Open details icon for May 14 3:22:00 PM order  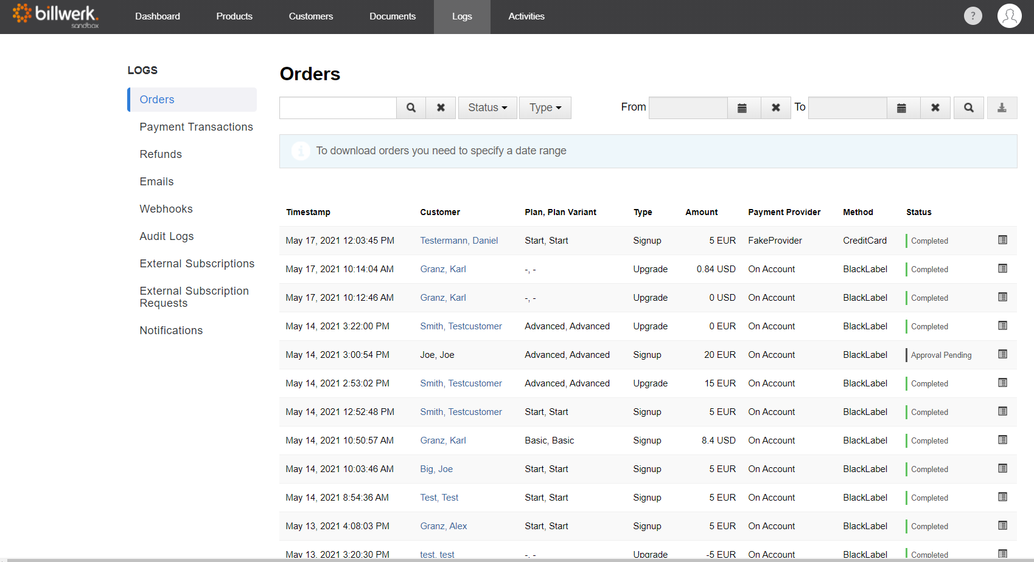pyautogui.click(x=1002, y=326)
